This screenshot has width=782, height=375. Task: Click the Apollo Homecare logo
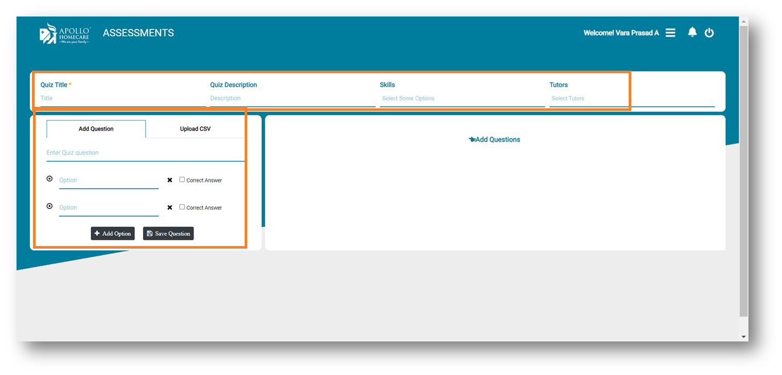[65, 34]
